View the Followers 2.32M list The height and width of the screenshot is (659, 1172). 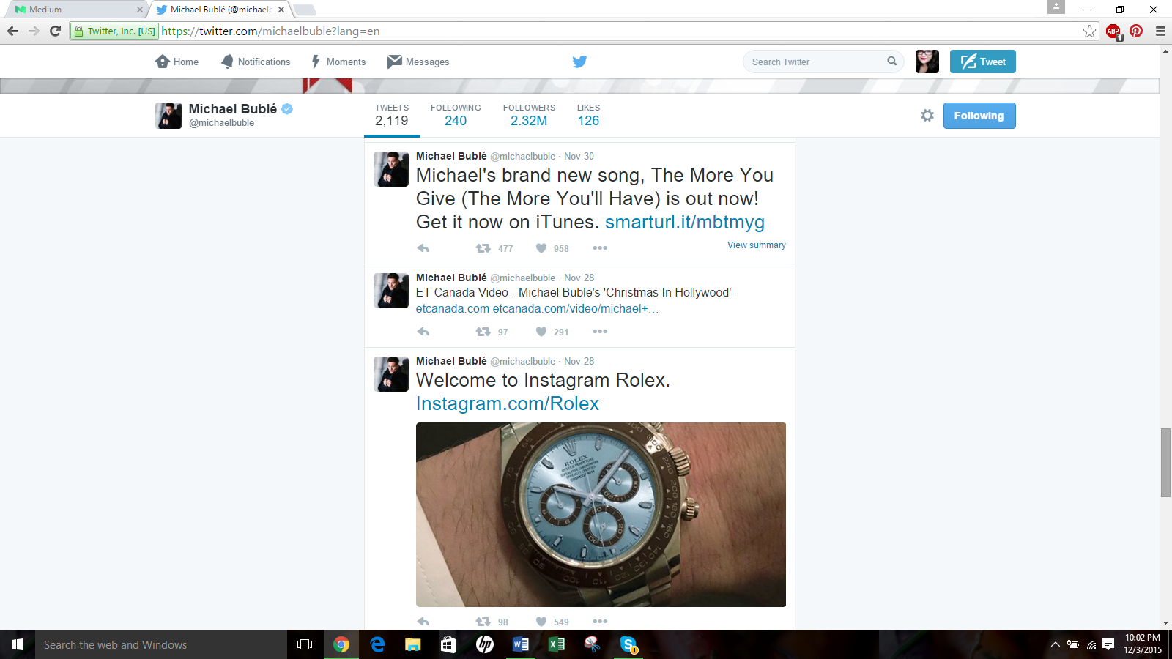pos(529,116)
